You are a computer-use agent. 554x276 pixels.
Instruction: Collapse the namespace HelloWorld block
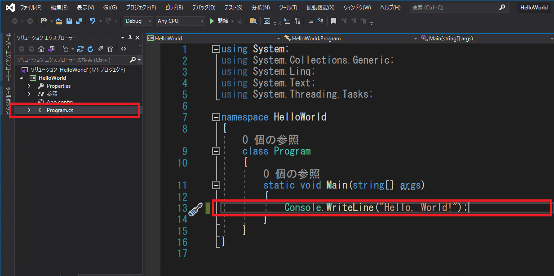point(216,117)
